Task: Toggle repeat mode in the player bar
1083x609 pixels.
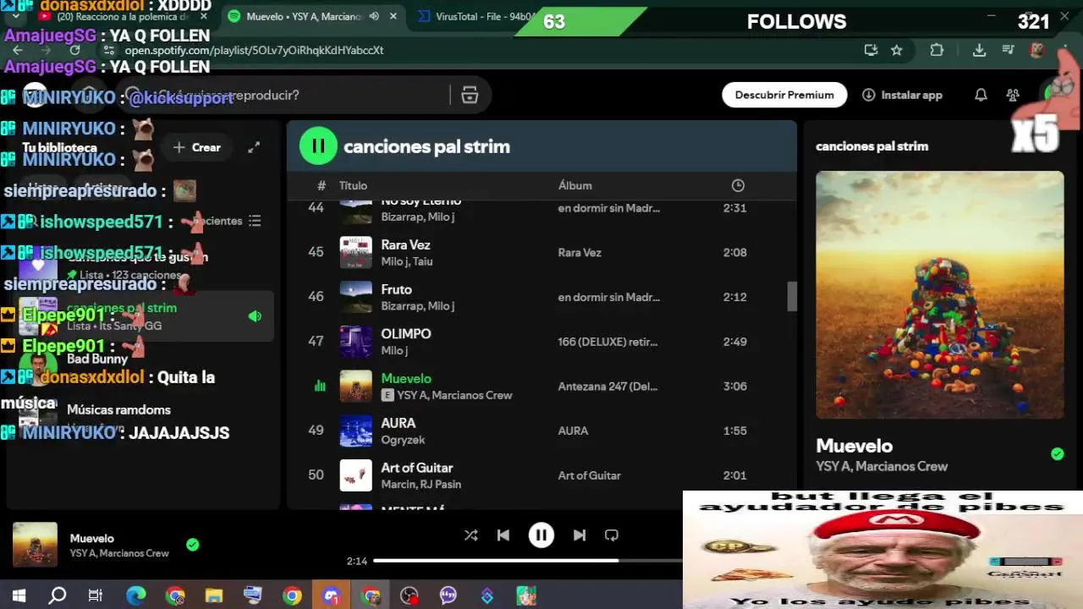Action: (612, 535)
